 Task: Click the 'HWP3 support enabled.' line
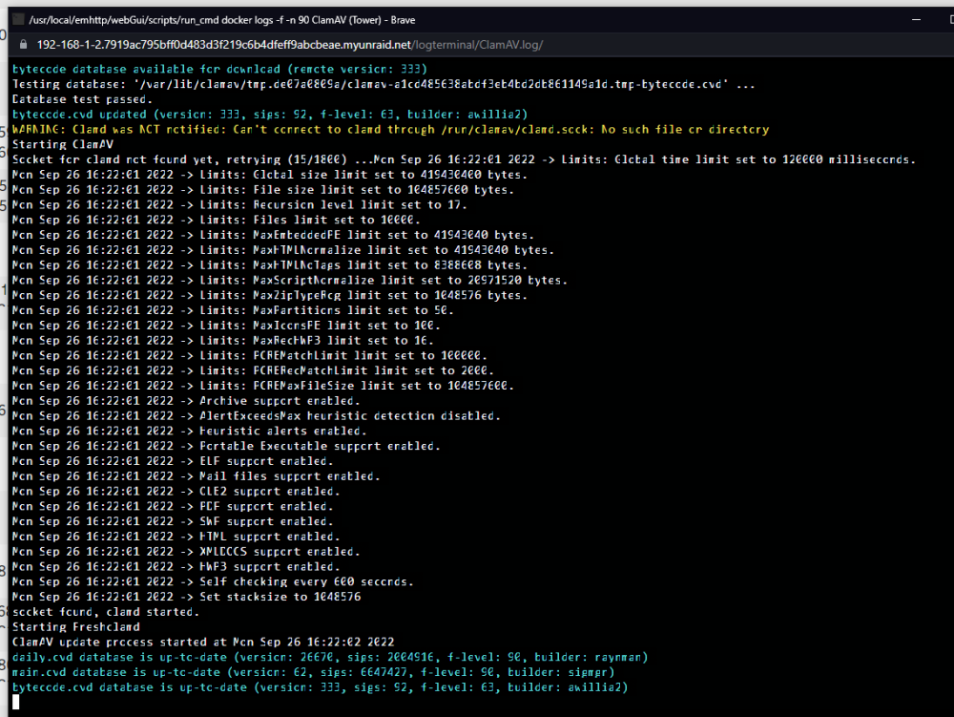[176, 567]
